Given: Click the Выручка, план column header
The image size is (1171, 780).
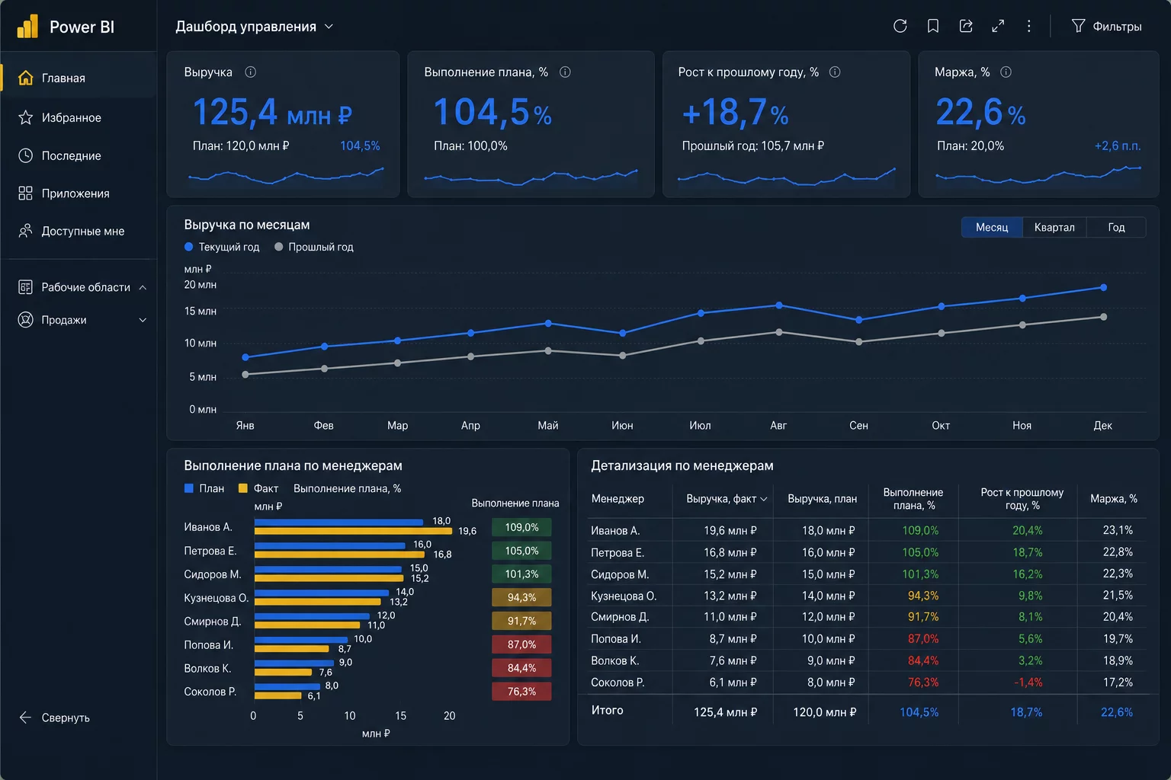Looking at the screenshot, I should pyautogui.click(x=822, y=499).
